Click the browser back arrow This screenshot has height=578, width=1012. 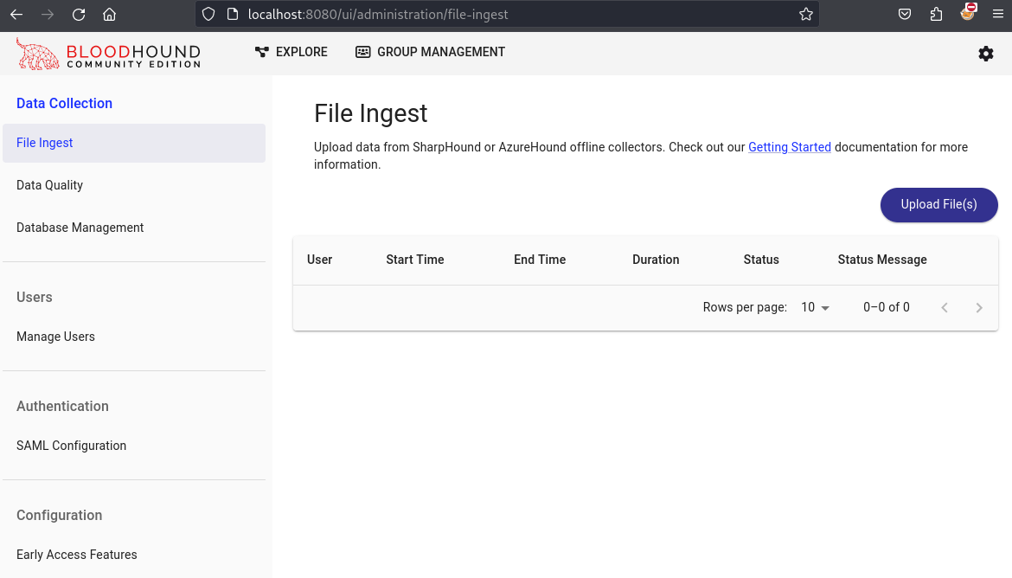[x=16, y=14]
